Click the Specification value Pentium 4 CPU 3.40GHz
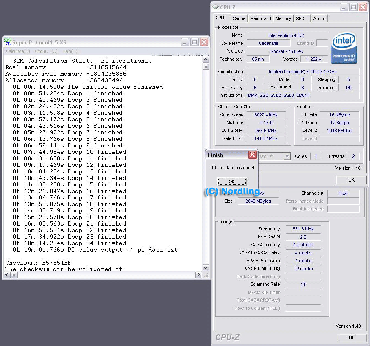 [303, 71]
